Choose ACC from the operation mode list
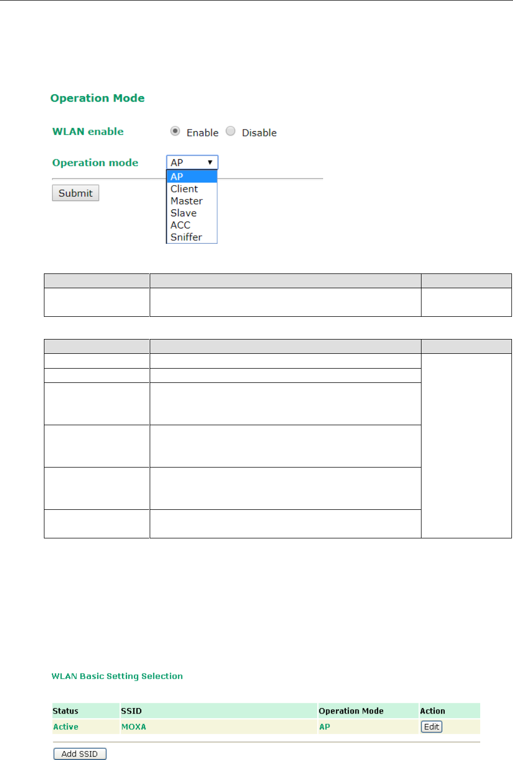Image resolution: width=513 pixels, height=760 pixels. coord(192,225)
